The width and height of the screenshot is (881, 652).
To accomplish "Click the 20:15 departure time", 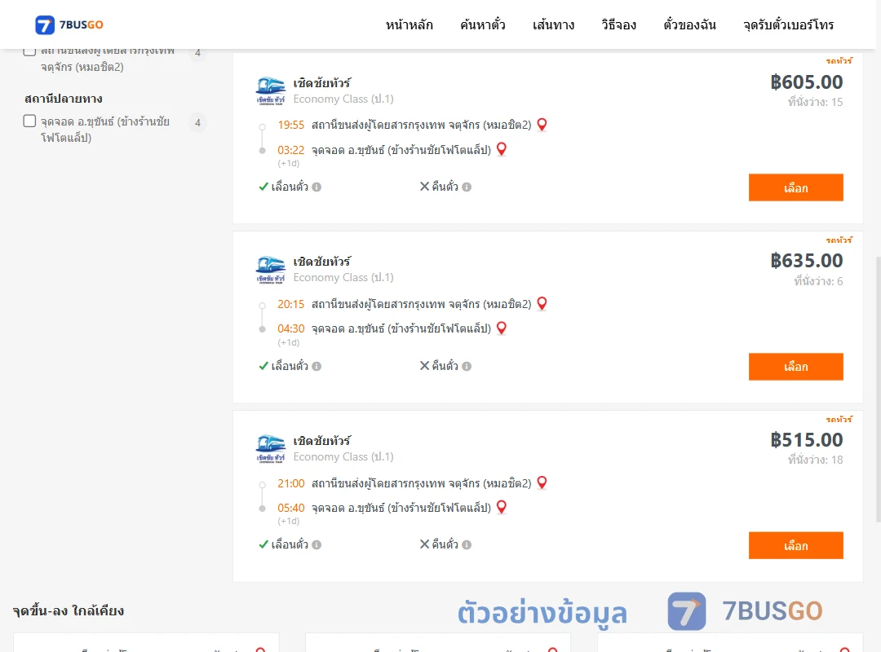I will point(290,304).
